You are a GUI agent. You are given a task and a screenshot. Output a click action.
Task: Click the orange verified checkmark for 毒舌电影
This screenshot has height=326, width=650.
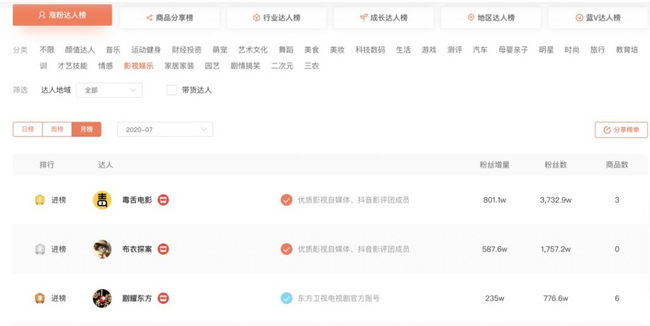286,200
